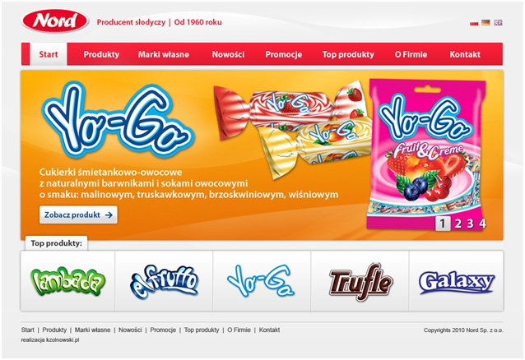Click the Nord logo in the header
Viewport: 525px width, 360px height.
55,21
